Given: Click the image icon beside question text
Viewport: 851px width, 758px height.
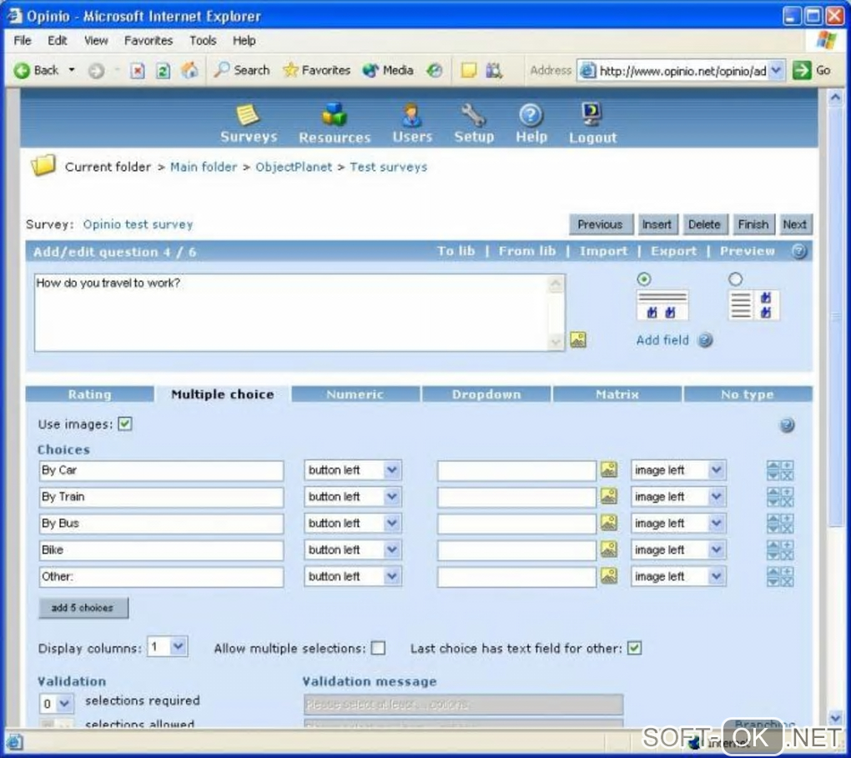Looking at the screenshot, I should [578, 340].
